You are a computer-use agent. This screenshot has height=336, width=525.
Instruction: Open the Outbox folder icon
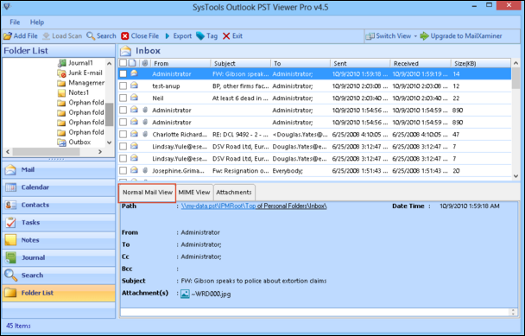(x=61, y=143)
